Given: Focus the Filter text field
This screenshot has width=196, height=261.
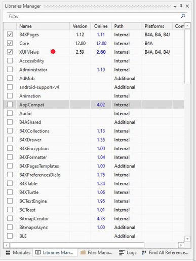Looking at the screenshot, I should [93, 16].
